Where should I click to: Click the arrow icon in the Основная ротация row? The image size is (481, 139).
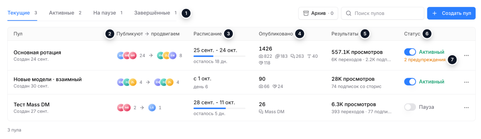[151, 56]
